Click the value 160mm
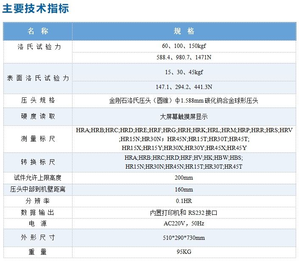 pyautogui.click(x=184, y=189)
